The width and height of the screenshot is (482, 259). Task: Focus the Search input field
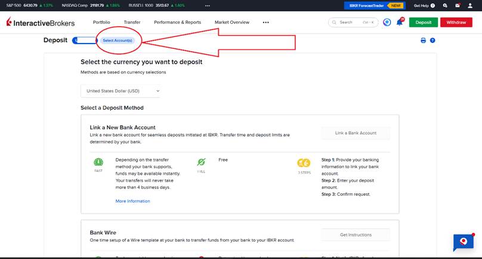click(353, 22)
